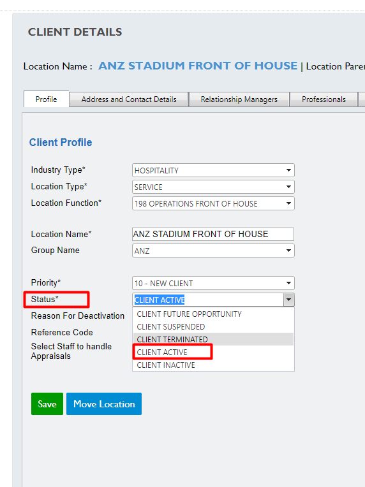
Task: Choose CLIENT SUSPENDED from status list
Action: click(x=213, y=327)
